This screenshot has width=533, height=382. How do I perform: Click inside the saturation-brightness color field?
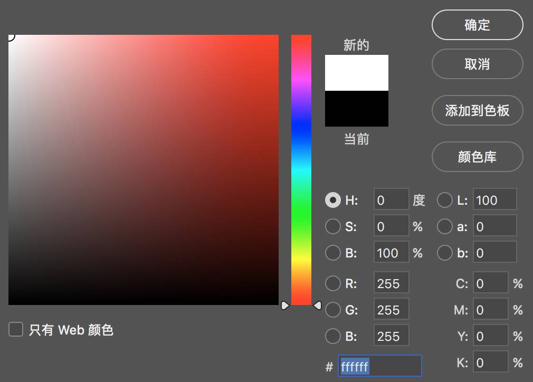tap(144, 170)
